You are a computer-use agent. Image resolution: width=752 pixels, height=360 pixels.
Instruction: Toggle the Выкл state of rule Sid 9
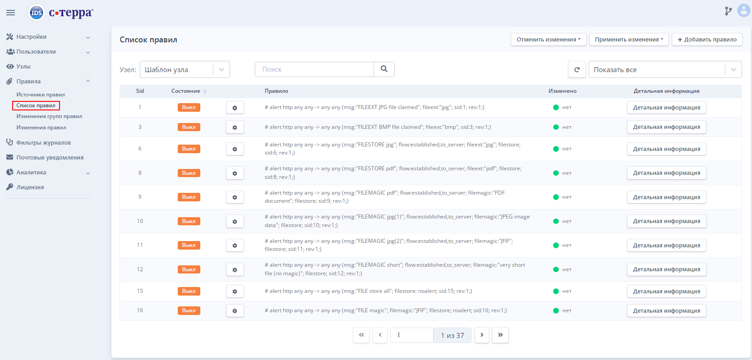(189, 197)
